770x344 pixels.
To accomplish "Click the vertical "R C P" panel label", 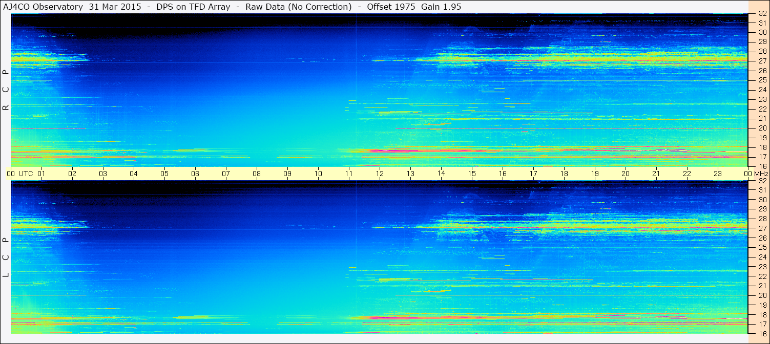I will point(6,90).
